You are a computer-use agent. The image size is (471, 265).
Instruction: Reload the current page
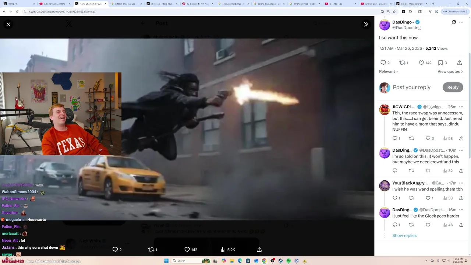[17, 11]
